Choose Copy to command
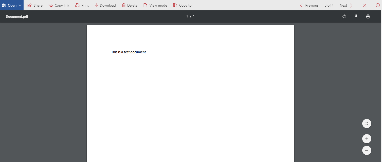 (x=182, y=5)
